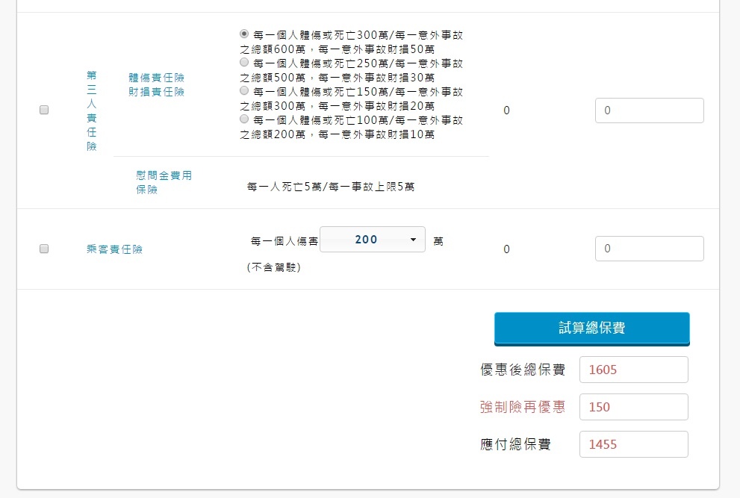Click the 強制險再優惠 red label
Image resolution: width=740 pixels, height=498 pixels.
[523, 407]
